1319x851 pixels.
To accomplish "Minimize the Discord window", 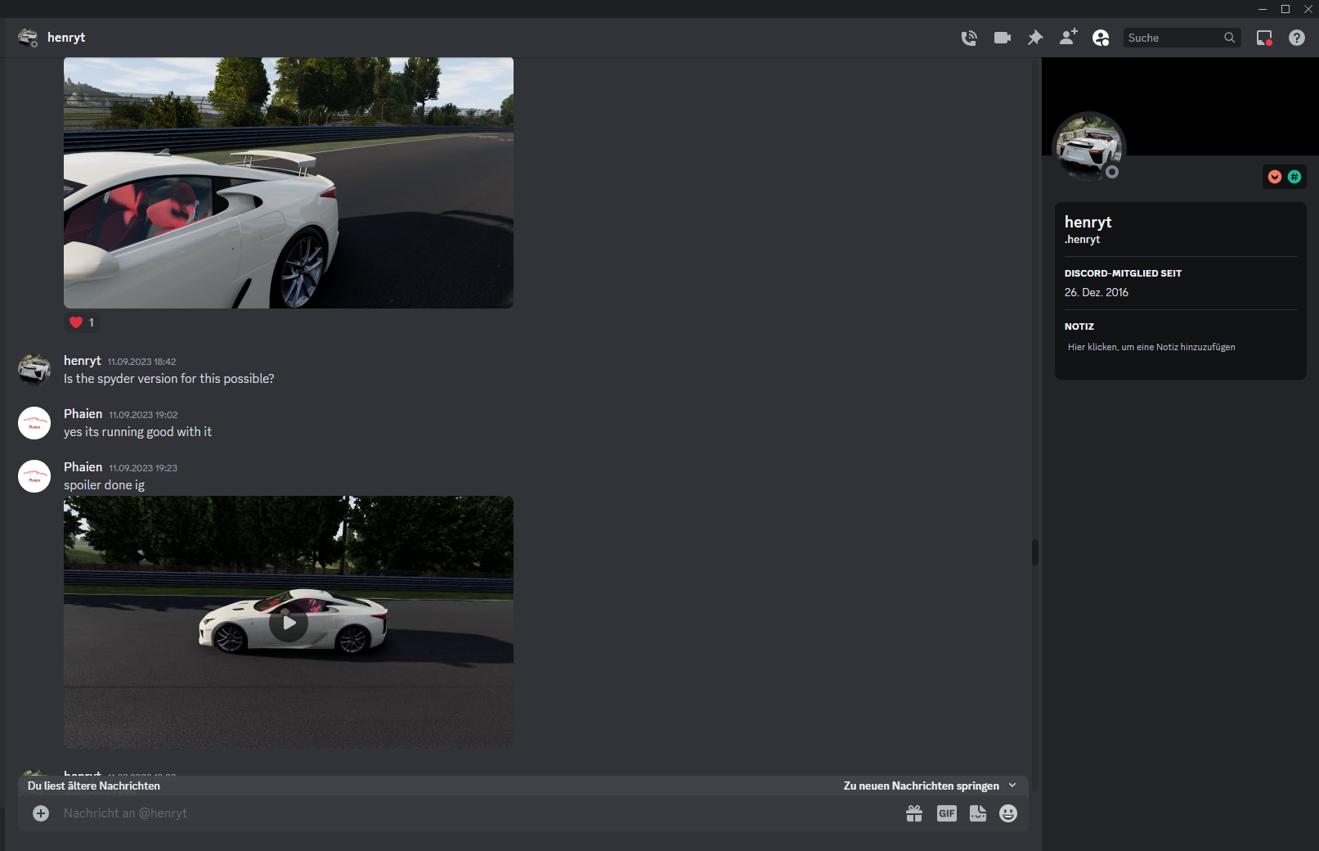I will 1263,9.
